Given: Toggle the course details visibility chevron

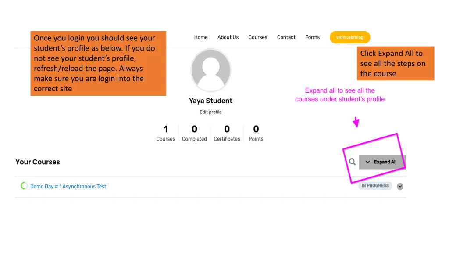Looking at the screenshot, I should coord(400,186).
